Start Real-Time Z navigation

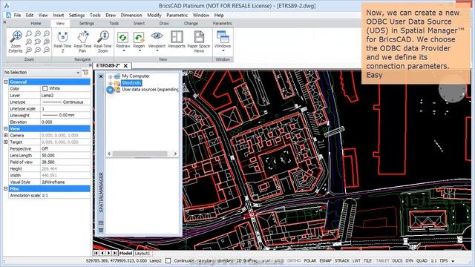pos(62,42)
